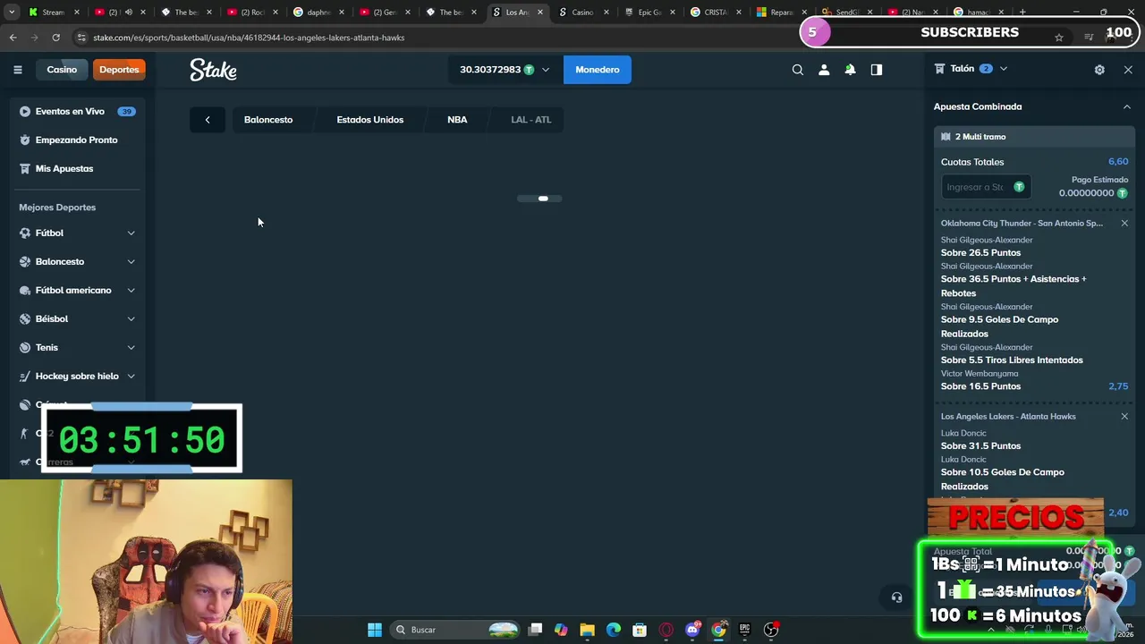Viewport: 1145px width, 644px height.
Task: Click the bet amount input field
Action: (x=987, y=187)
